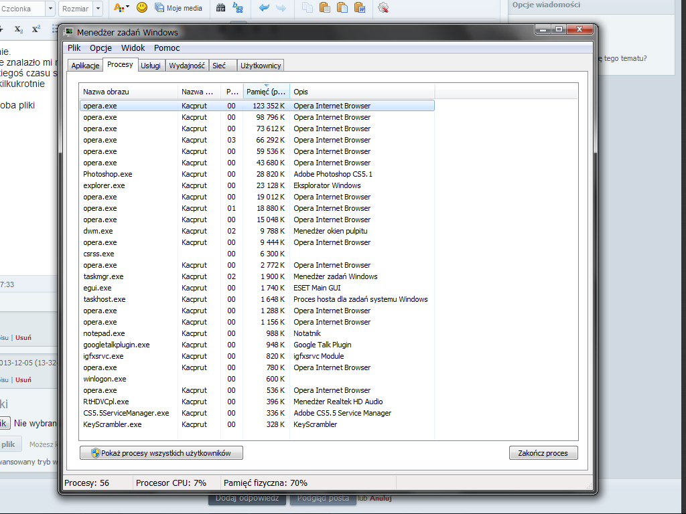Select the winlogon.exe process row
The image size is (686, 514).
pyautogui.click(x=257, y=379)
